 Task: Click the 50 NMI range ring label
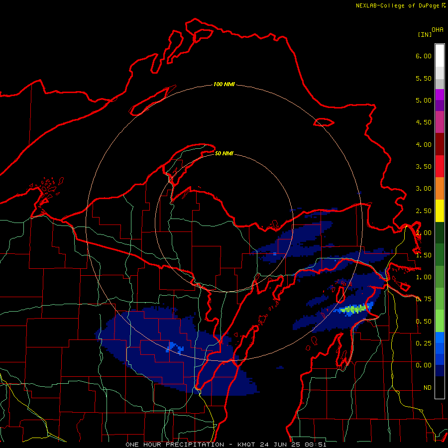(224, 153)
